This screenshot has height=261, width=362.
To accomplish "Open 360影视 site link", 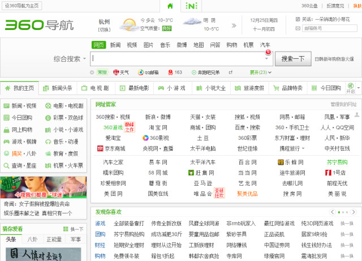I will 156,138.
